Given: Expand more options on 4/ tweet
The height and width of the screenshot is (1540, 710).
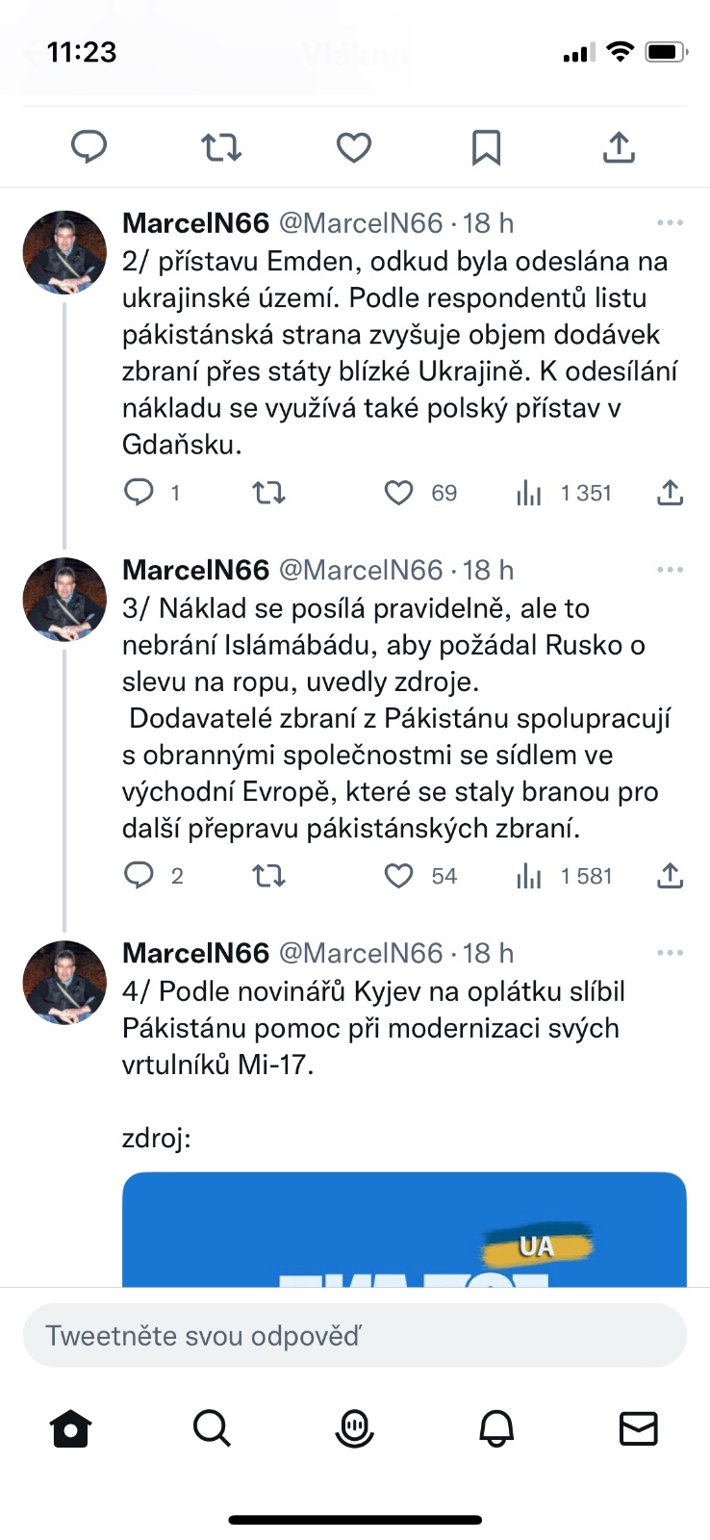Looking at the screenshot, I should (x=670, y=953).
